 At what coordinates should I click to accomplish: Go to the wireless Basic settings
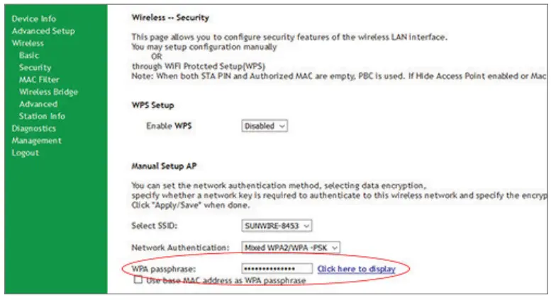pos(30,55)
